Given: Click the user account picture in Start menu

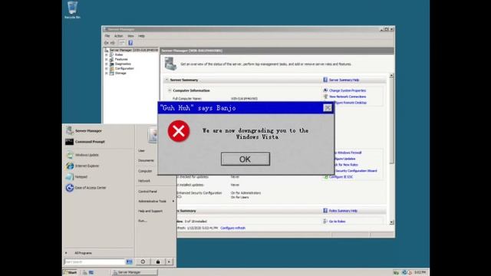Looking at the screenshot, I should 153,135.
